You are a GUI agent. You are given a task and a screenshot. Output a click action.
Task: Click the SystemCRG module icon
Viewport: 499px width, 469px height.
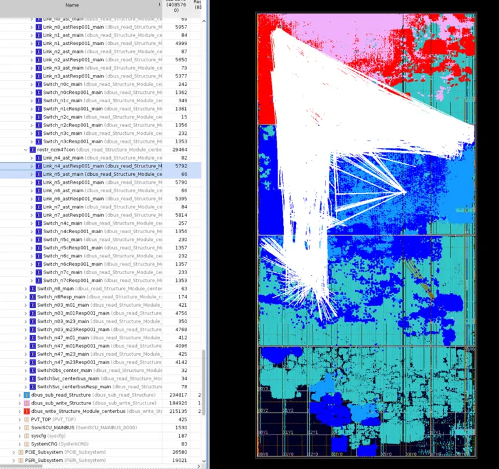click(27, 444)
